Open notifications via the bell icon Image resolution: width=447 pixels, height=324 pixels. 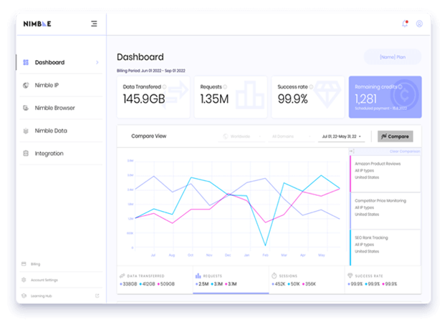coord(405,24)
